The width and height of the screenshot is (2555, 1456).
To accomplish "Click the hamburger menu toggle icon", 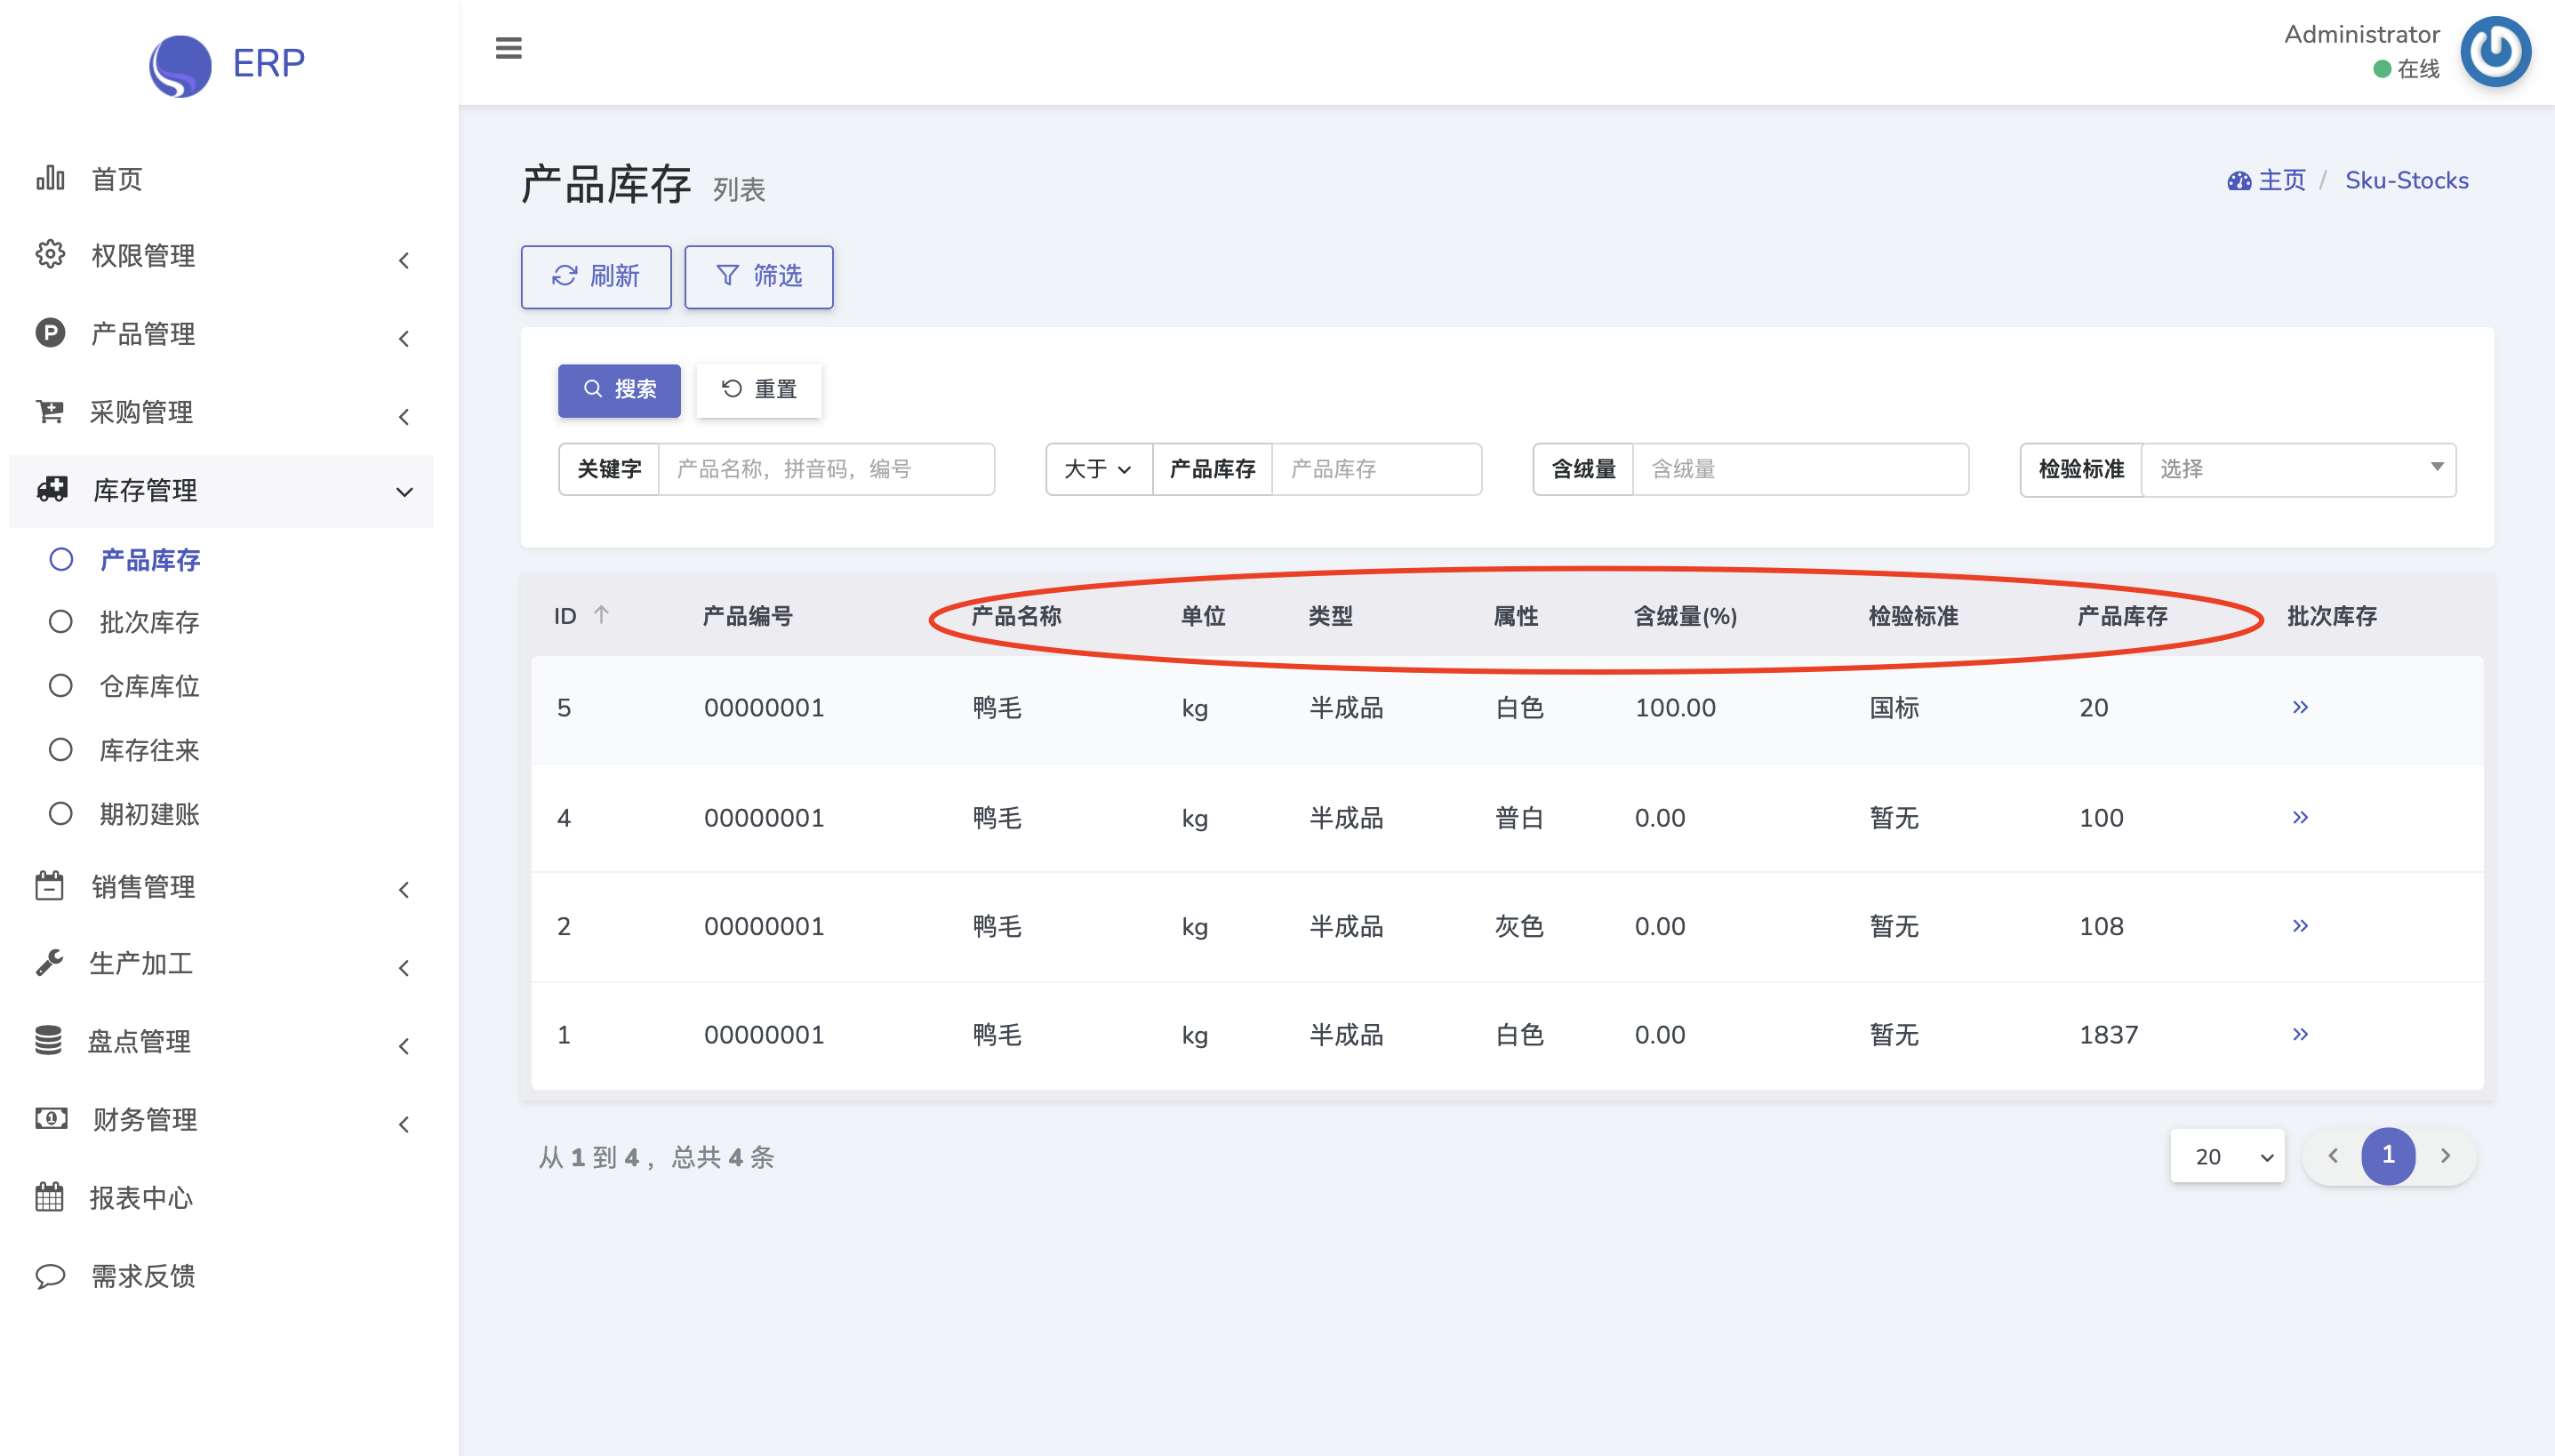I will 508,48.
